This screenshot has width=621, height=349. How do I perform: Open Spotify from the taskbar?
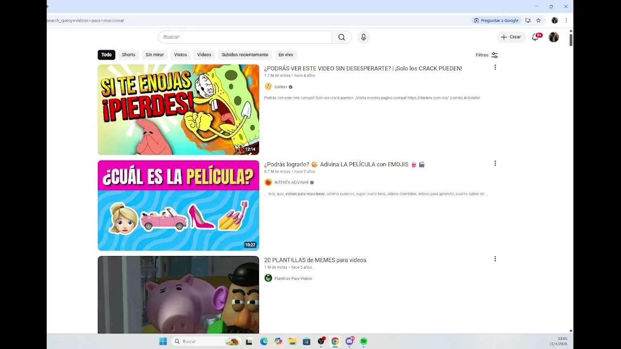[x=364, y=341]
